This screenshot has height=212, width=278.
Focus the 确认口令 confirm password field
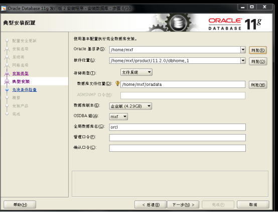(178, 148)
